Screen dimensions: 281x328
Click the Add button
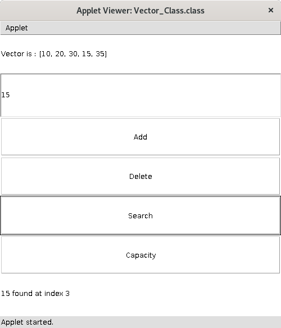(x=140, y=137)
